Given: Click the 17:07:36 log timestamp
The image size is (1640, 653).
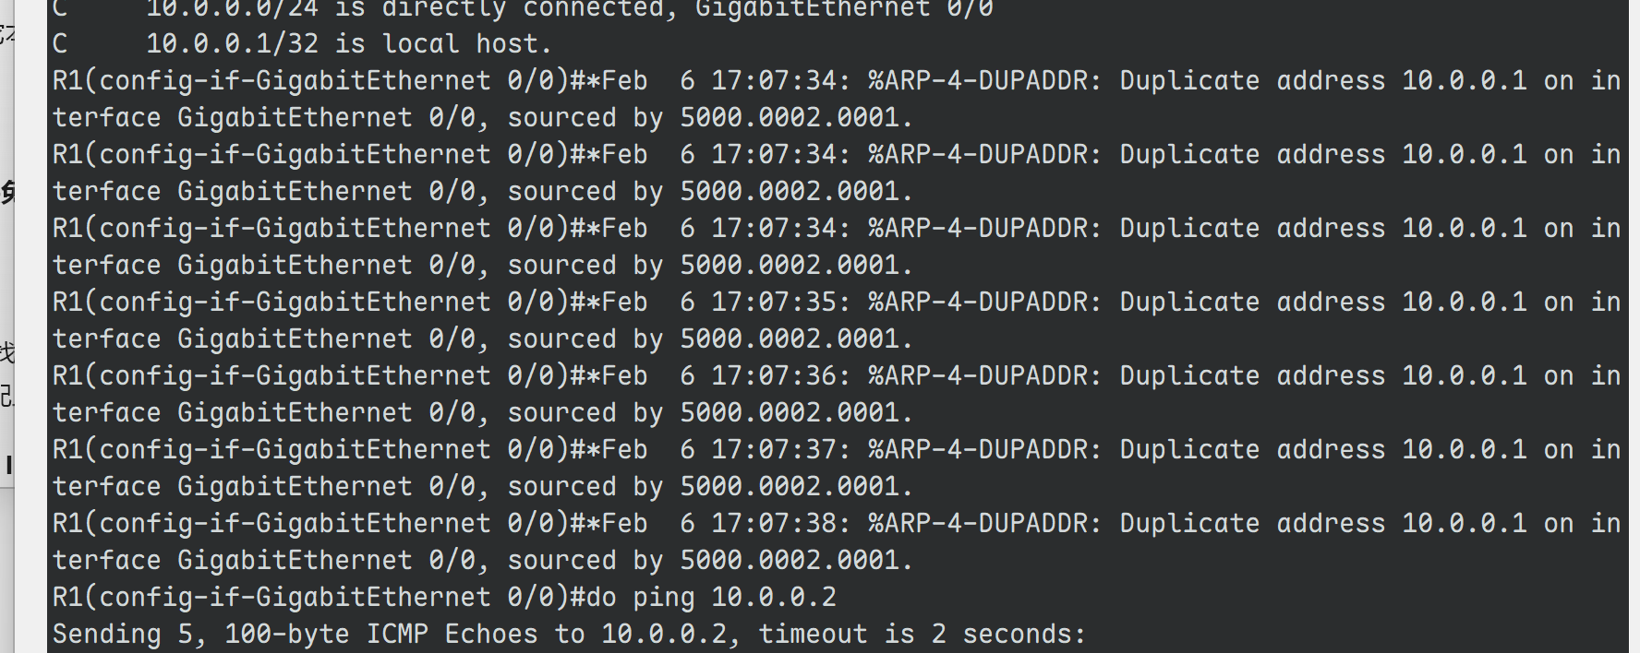Looking at the screenshot, I should [779, 376].
